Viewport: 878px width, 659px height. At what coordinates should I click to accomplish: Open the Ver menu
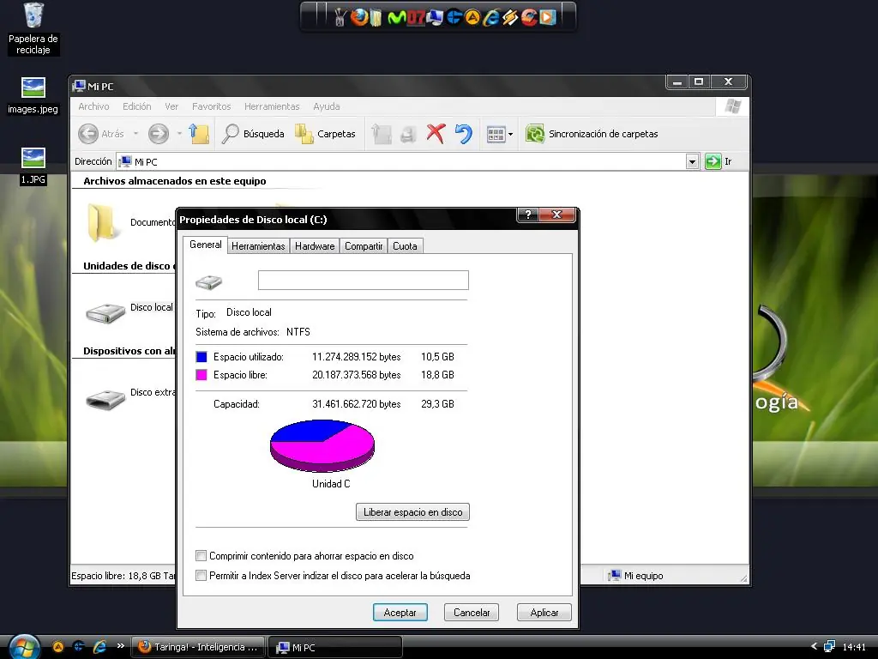point(171,106)
